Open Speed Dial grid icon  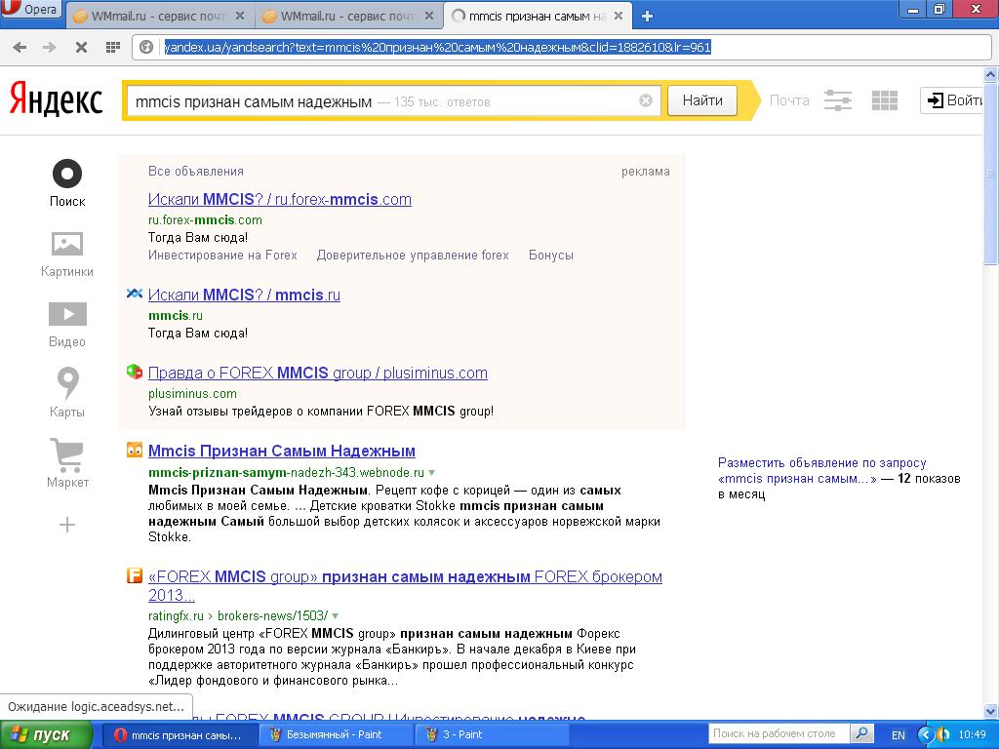point(113,47)
